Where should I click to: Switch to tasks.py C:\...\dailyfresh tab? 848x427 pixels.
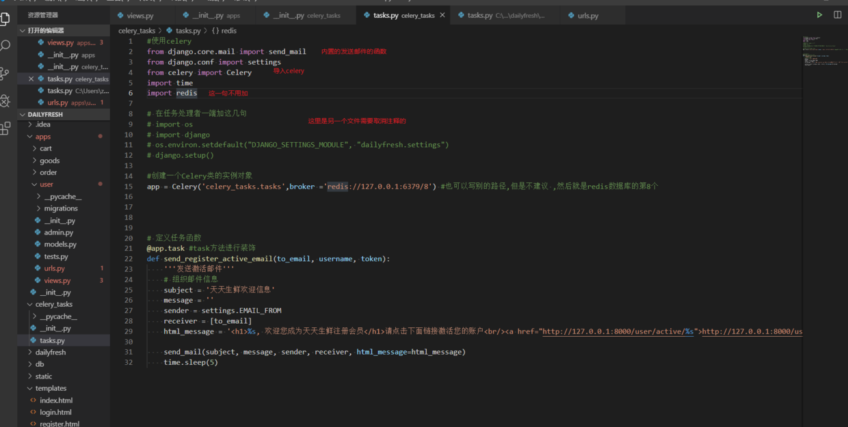pos(504,15)
